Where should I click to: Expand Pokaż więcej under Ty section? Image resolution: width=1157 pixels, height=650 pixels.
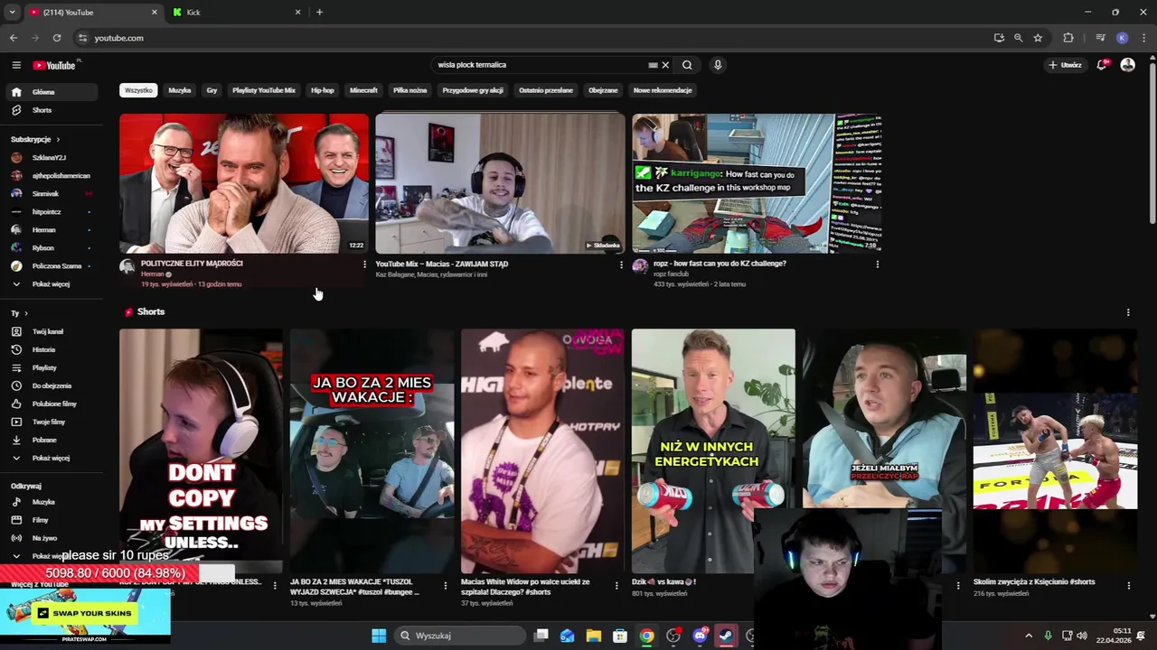[x=52, y=458]
